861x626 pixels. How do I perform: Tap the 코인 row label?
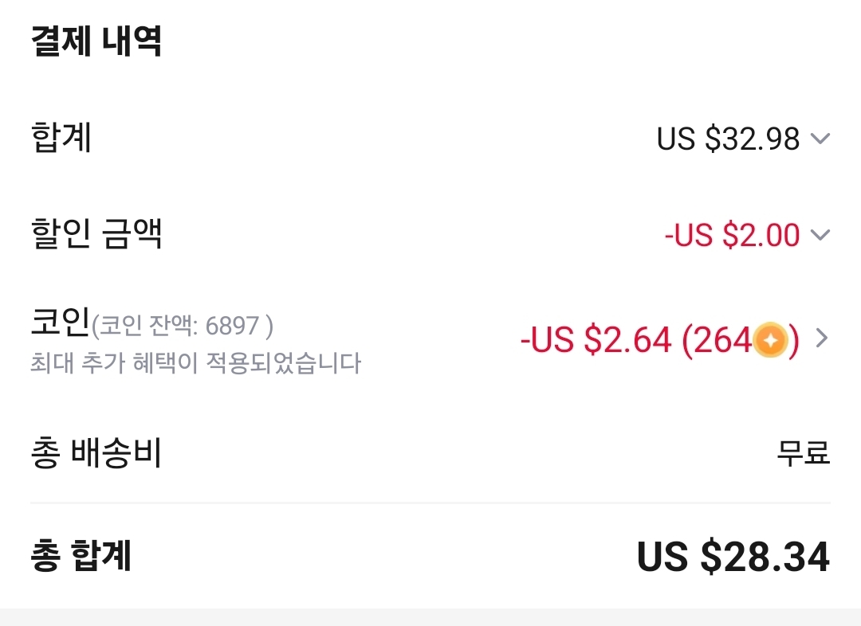point(61,324)
